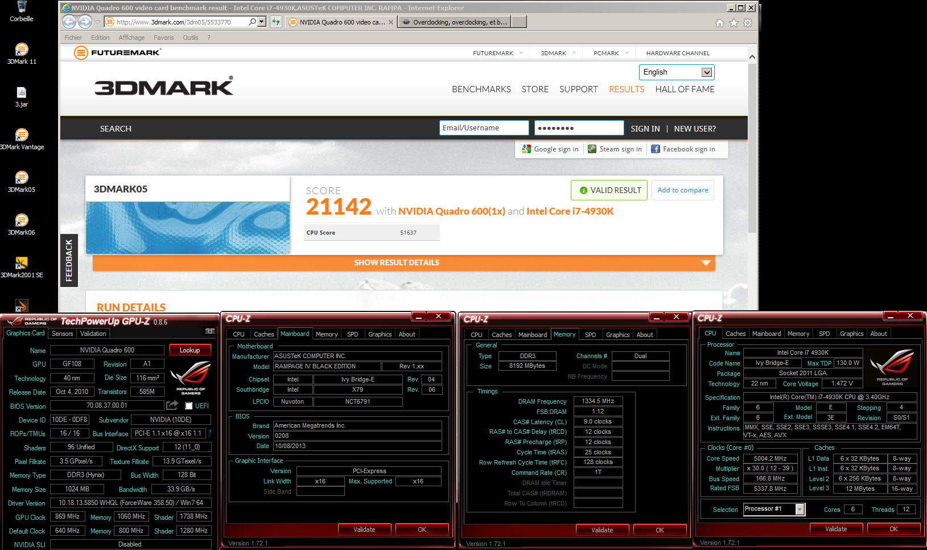
Task: Click the GPU-Z BIOS export share icon
Action: point(172,405)
